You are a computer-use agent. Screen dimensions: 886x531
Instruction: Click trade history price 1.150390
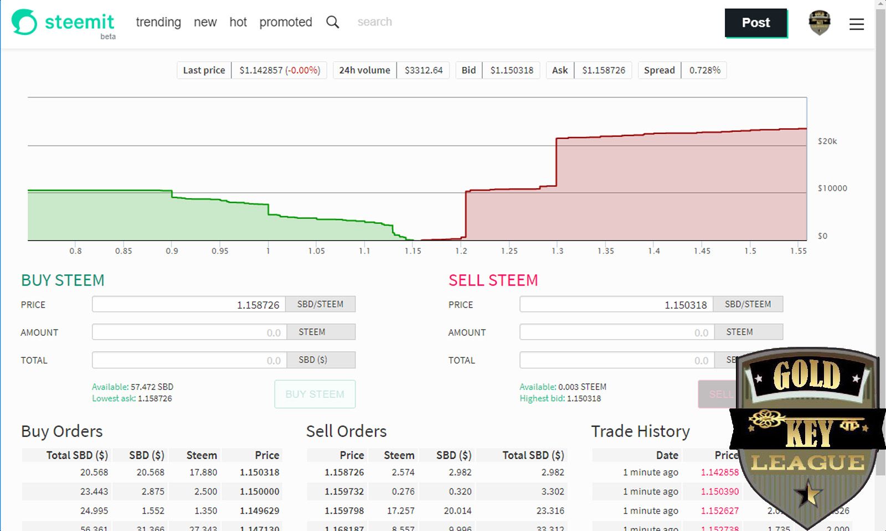(x=719, y=491)
